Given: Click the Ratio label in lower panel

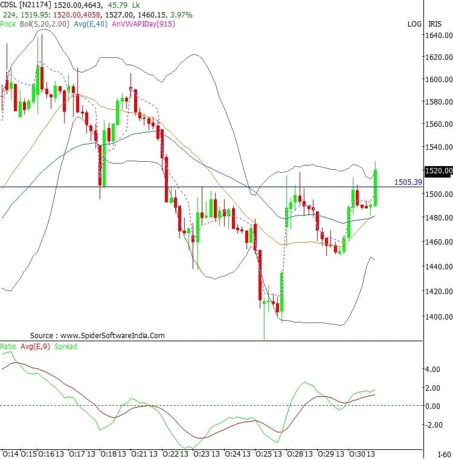Looking at the screenshot, I should click(8, 347).
